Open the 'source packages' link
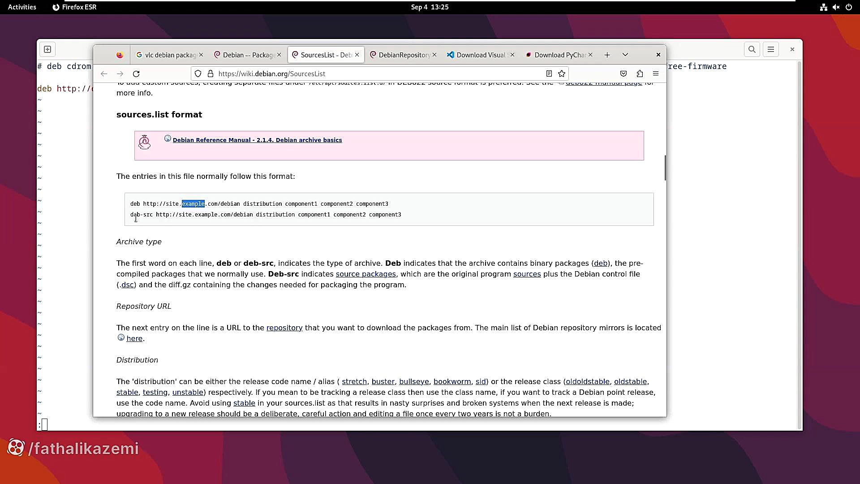The width and height of the screenshot is (860, 484). tap(365, 274)
